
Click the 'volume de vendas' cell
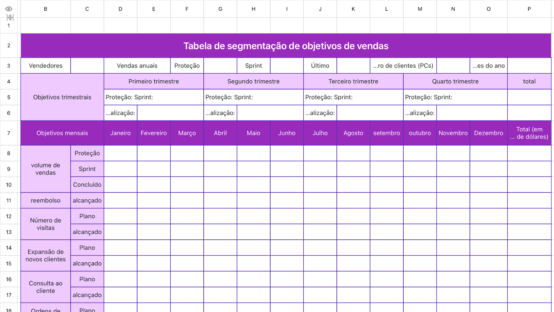[x=46, y=169]
